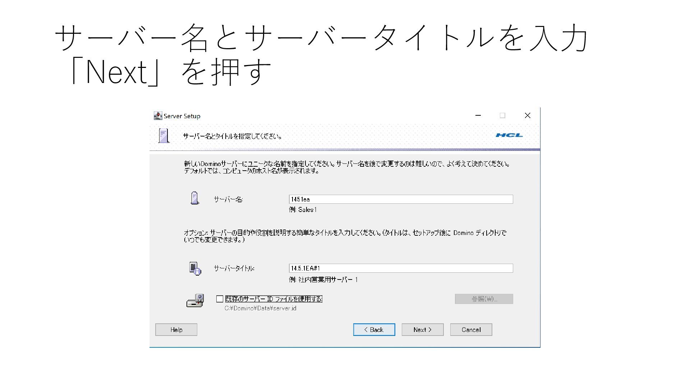This screenshot has height=388, width=690.
Task: Click the server icon beside サーバー名
Action: pos(194,198)
